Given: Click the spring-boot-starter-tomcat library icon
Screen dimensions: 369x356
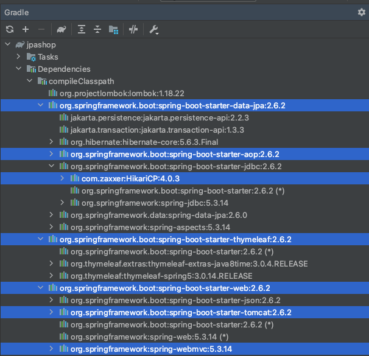Looking at the screenshot, I should pos(64,312).
